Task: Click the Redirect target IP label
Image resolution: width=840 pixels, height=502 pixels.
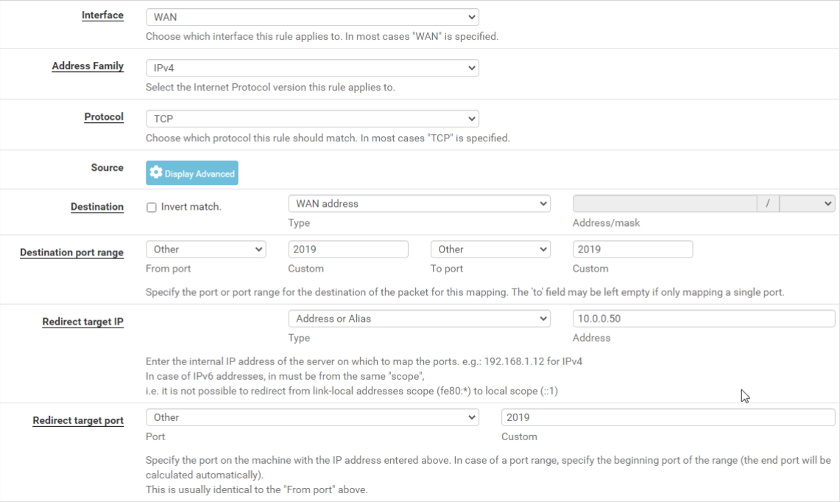Action: coord(82,322)
